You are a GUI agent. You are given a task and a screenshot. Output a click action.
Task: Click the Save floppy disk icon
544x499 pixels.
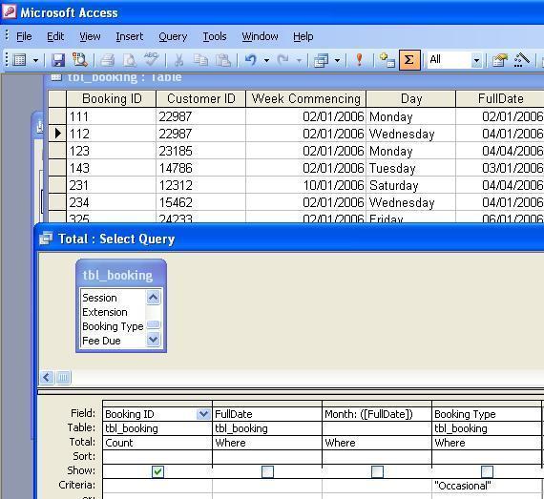click(58, 60)
